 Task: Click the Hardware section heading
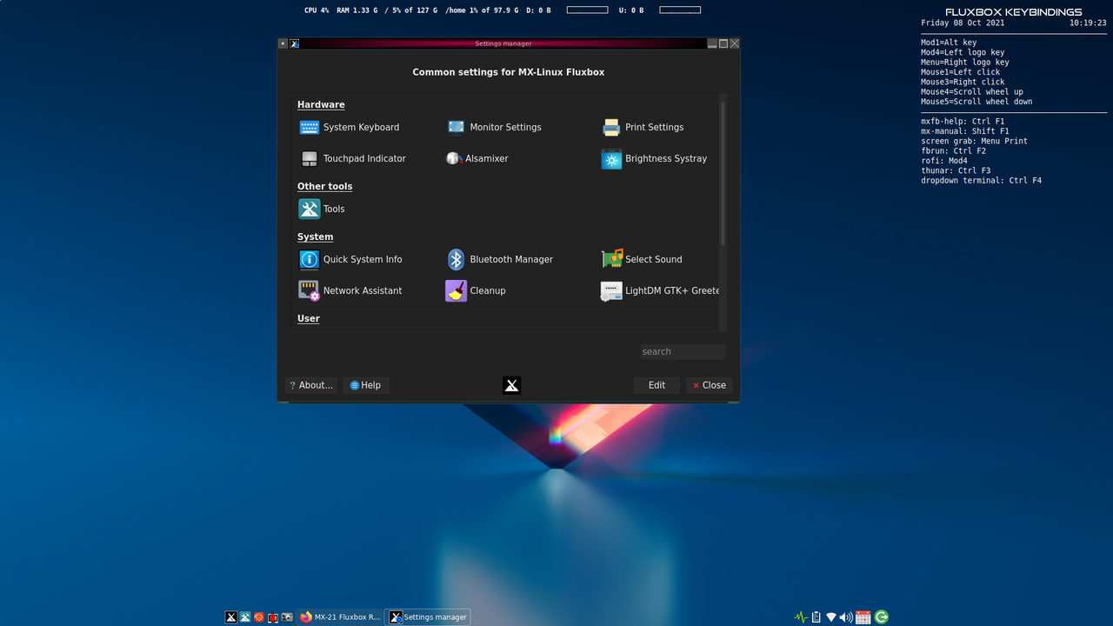[321, 104]
